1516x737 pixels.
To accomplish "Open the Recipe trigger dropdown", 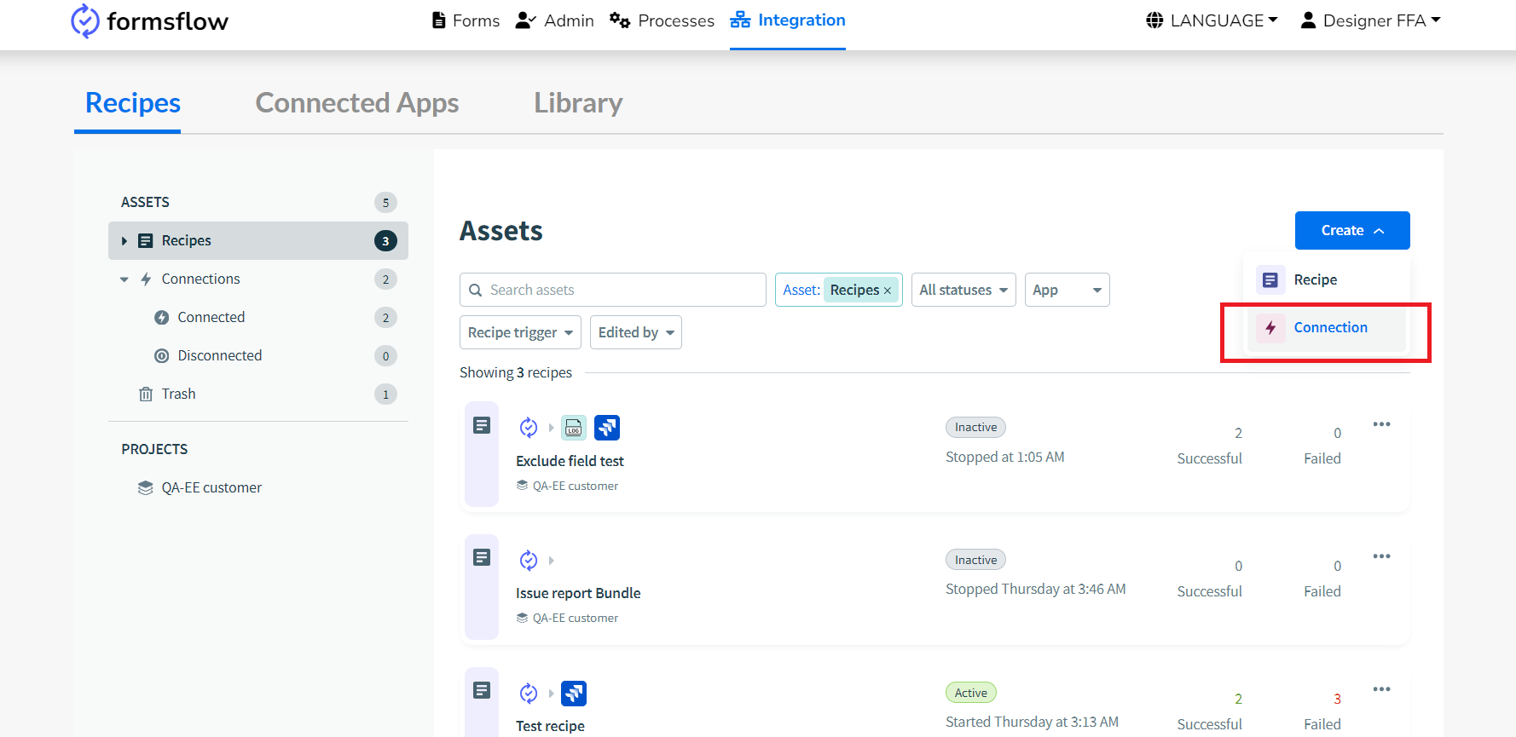I will pyautogui.click(x=520, y=332).
